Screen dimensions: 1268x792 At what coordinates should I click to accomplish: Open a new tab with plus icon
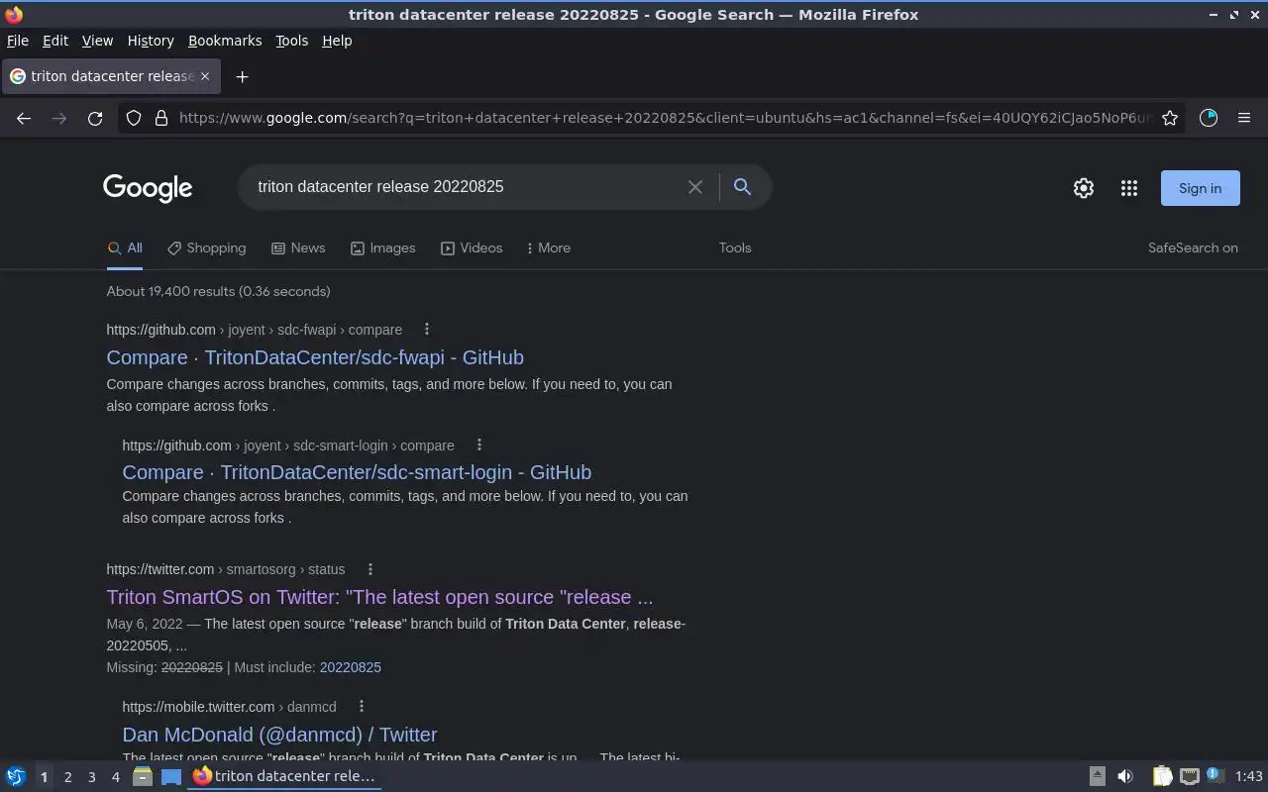point(242,76)
